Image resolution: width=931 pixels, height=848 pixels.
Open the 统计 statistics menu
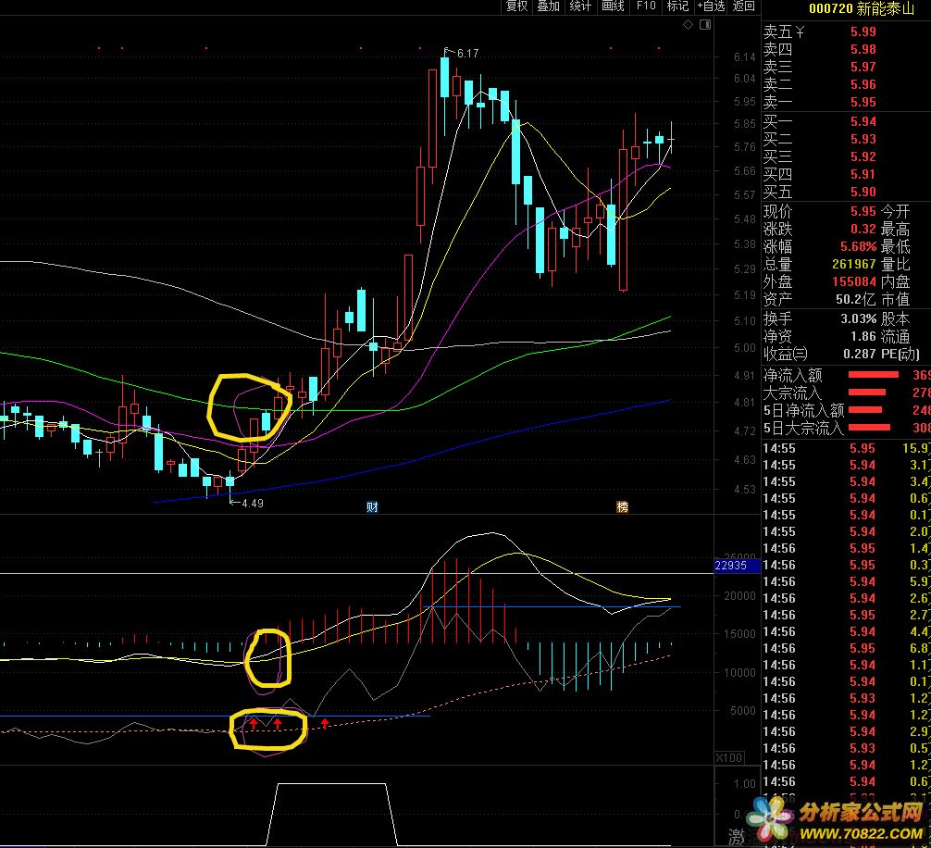tap(581, 6)
